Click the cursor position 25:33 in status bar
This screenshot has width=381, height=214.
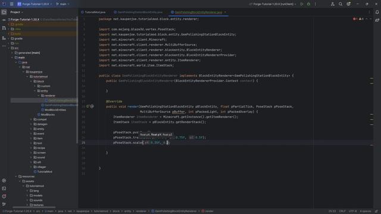(332, 212)
